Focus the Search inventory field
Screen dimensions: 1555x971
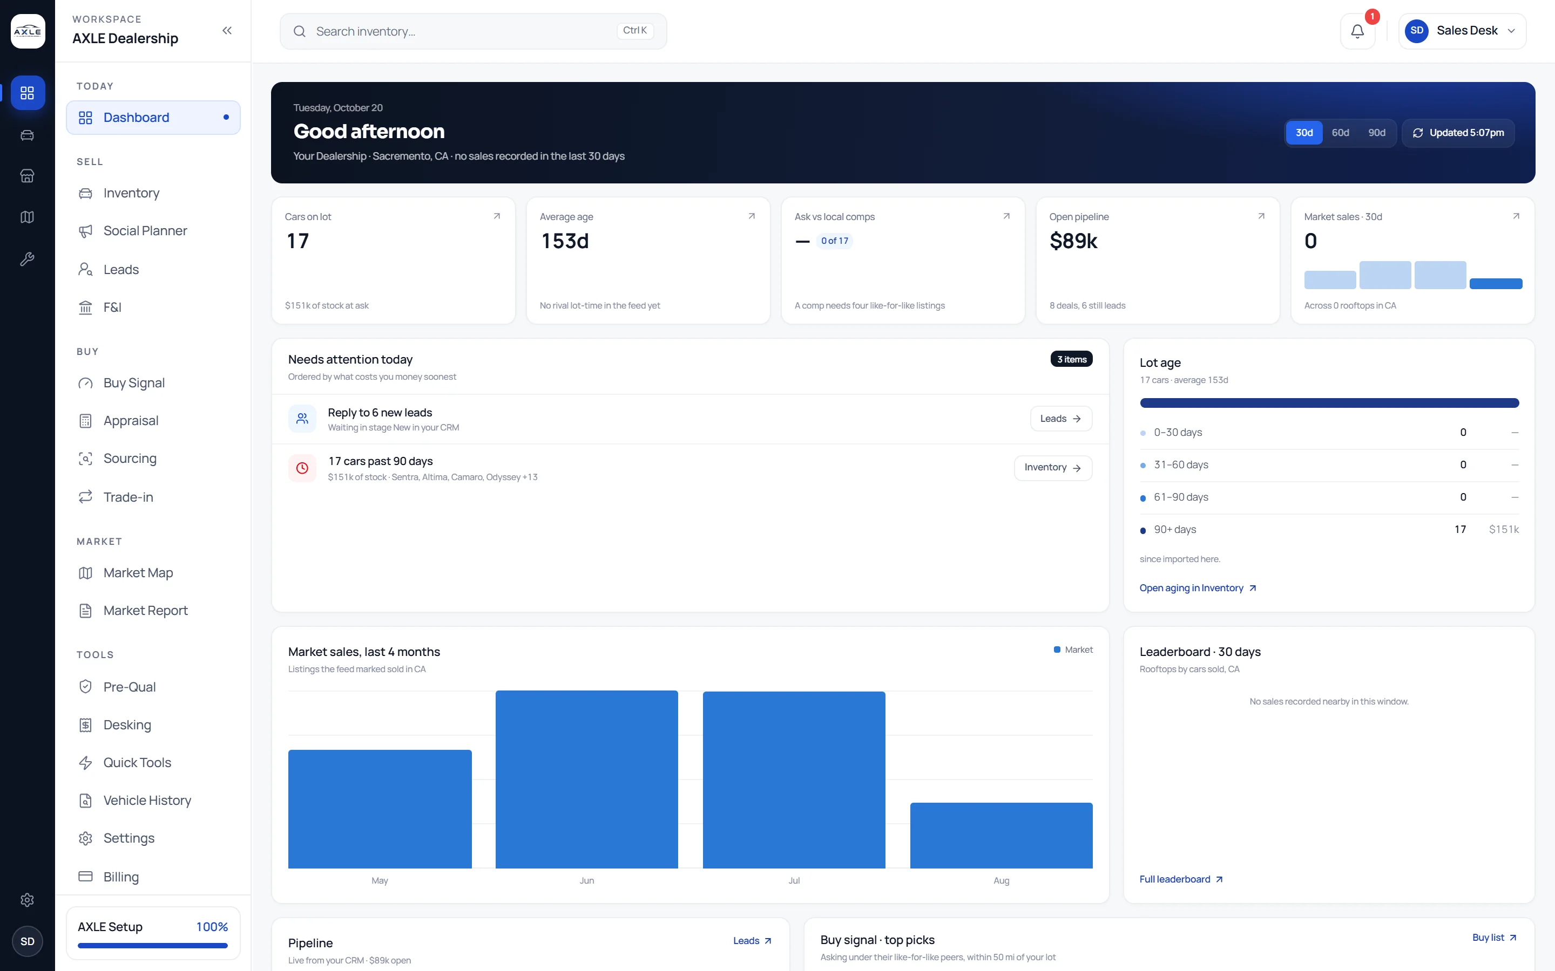coord(473,31)
